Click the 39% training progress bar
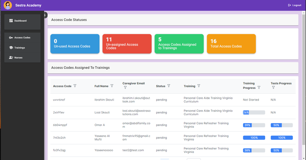306x160 pixels. pyautogui.click(x=254, y=125)
